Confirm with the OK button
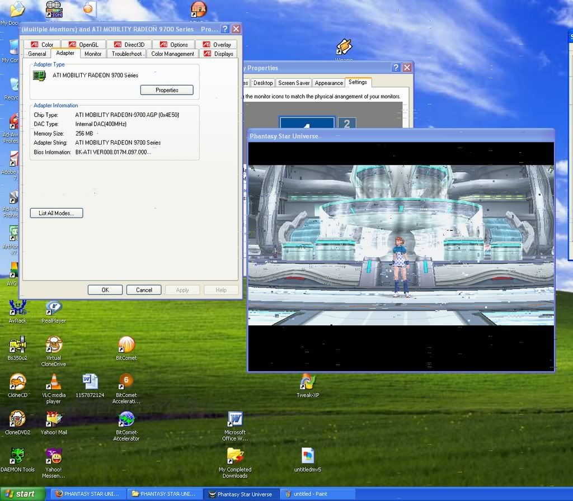The width and height of the screenshot is (573, 501). coord(105,290)
